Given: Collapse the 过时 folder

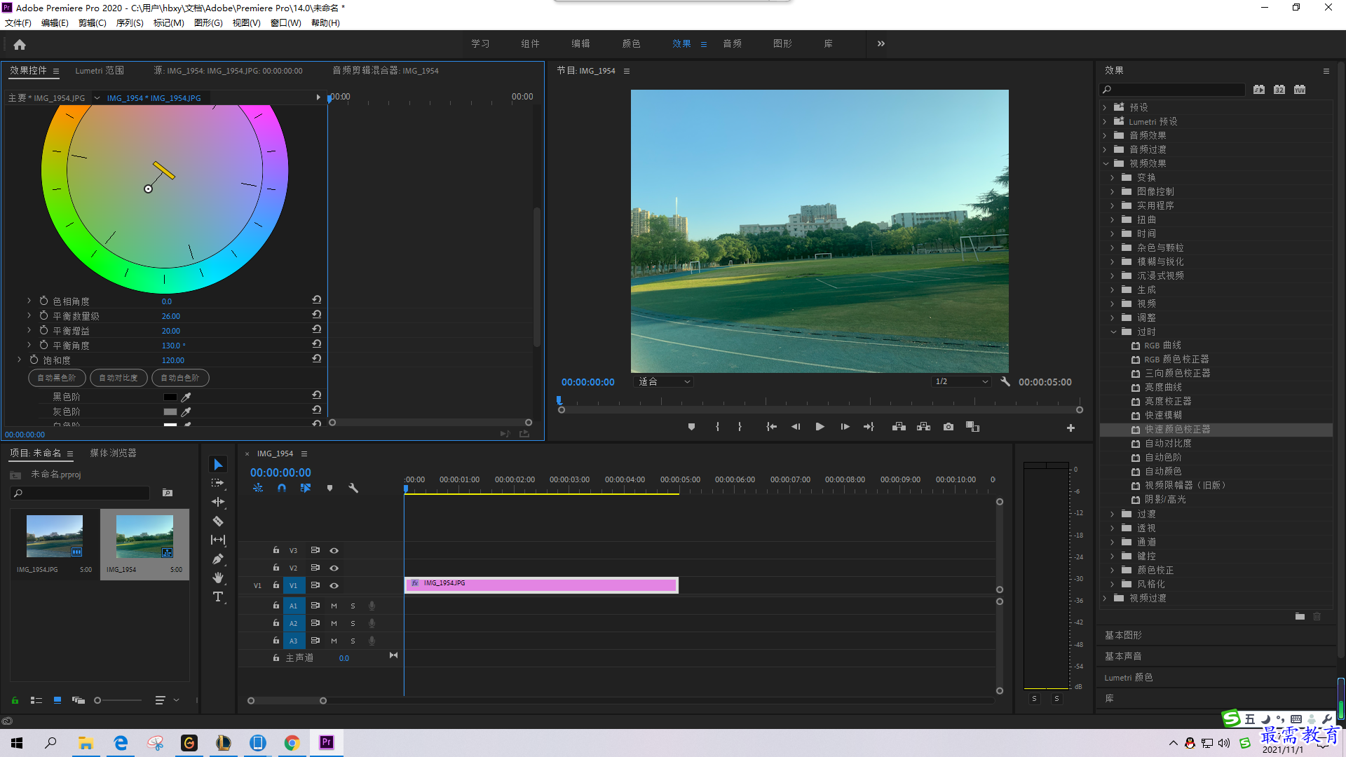Looking at the screenshot, I should click(x=1113, y=332).
